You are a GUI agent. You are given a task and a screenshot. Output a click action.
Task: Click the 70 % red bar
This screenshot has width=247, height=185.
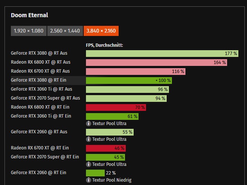pyautogui.click(x=116, y=107)
